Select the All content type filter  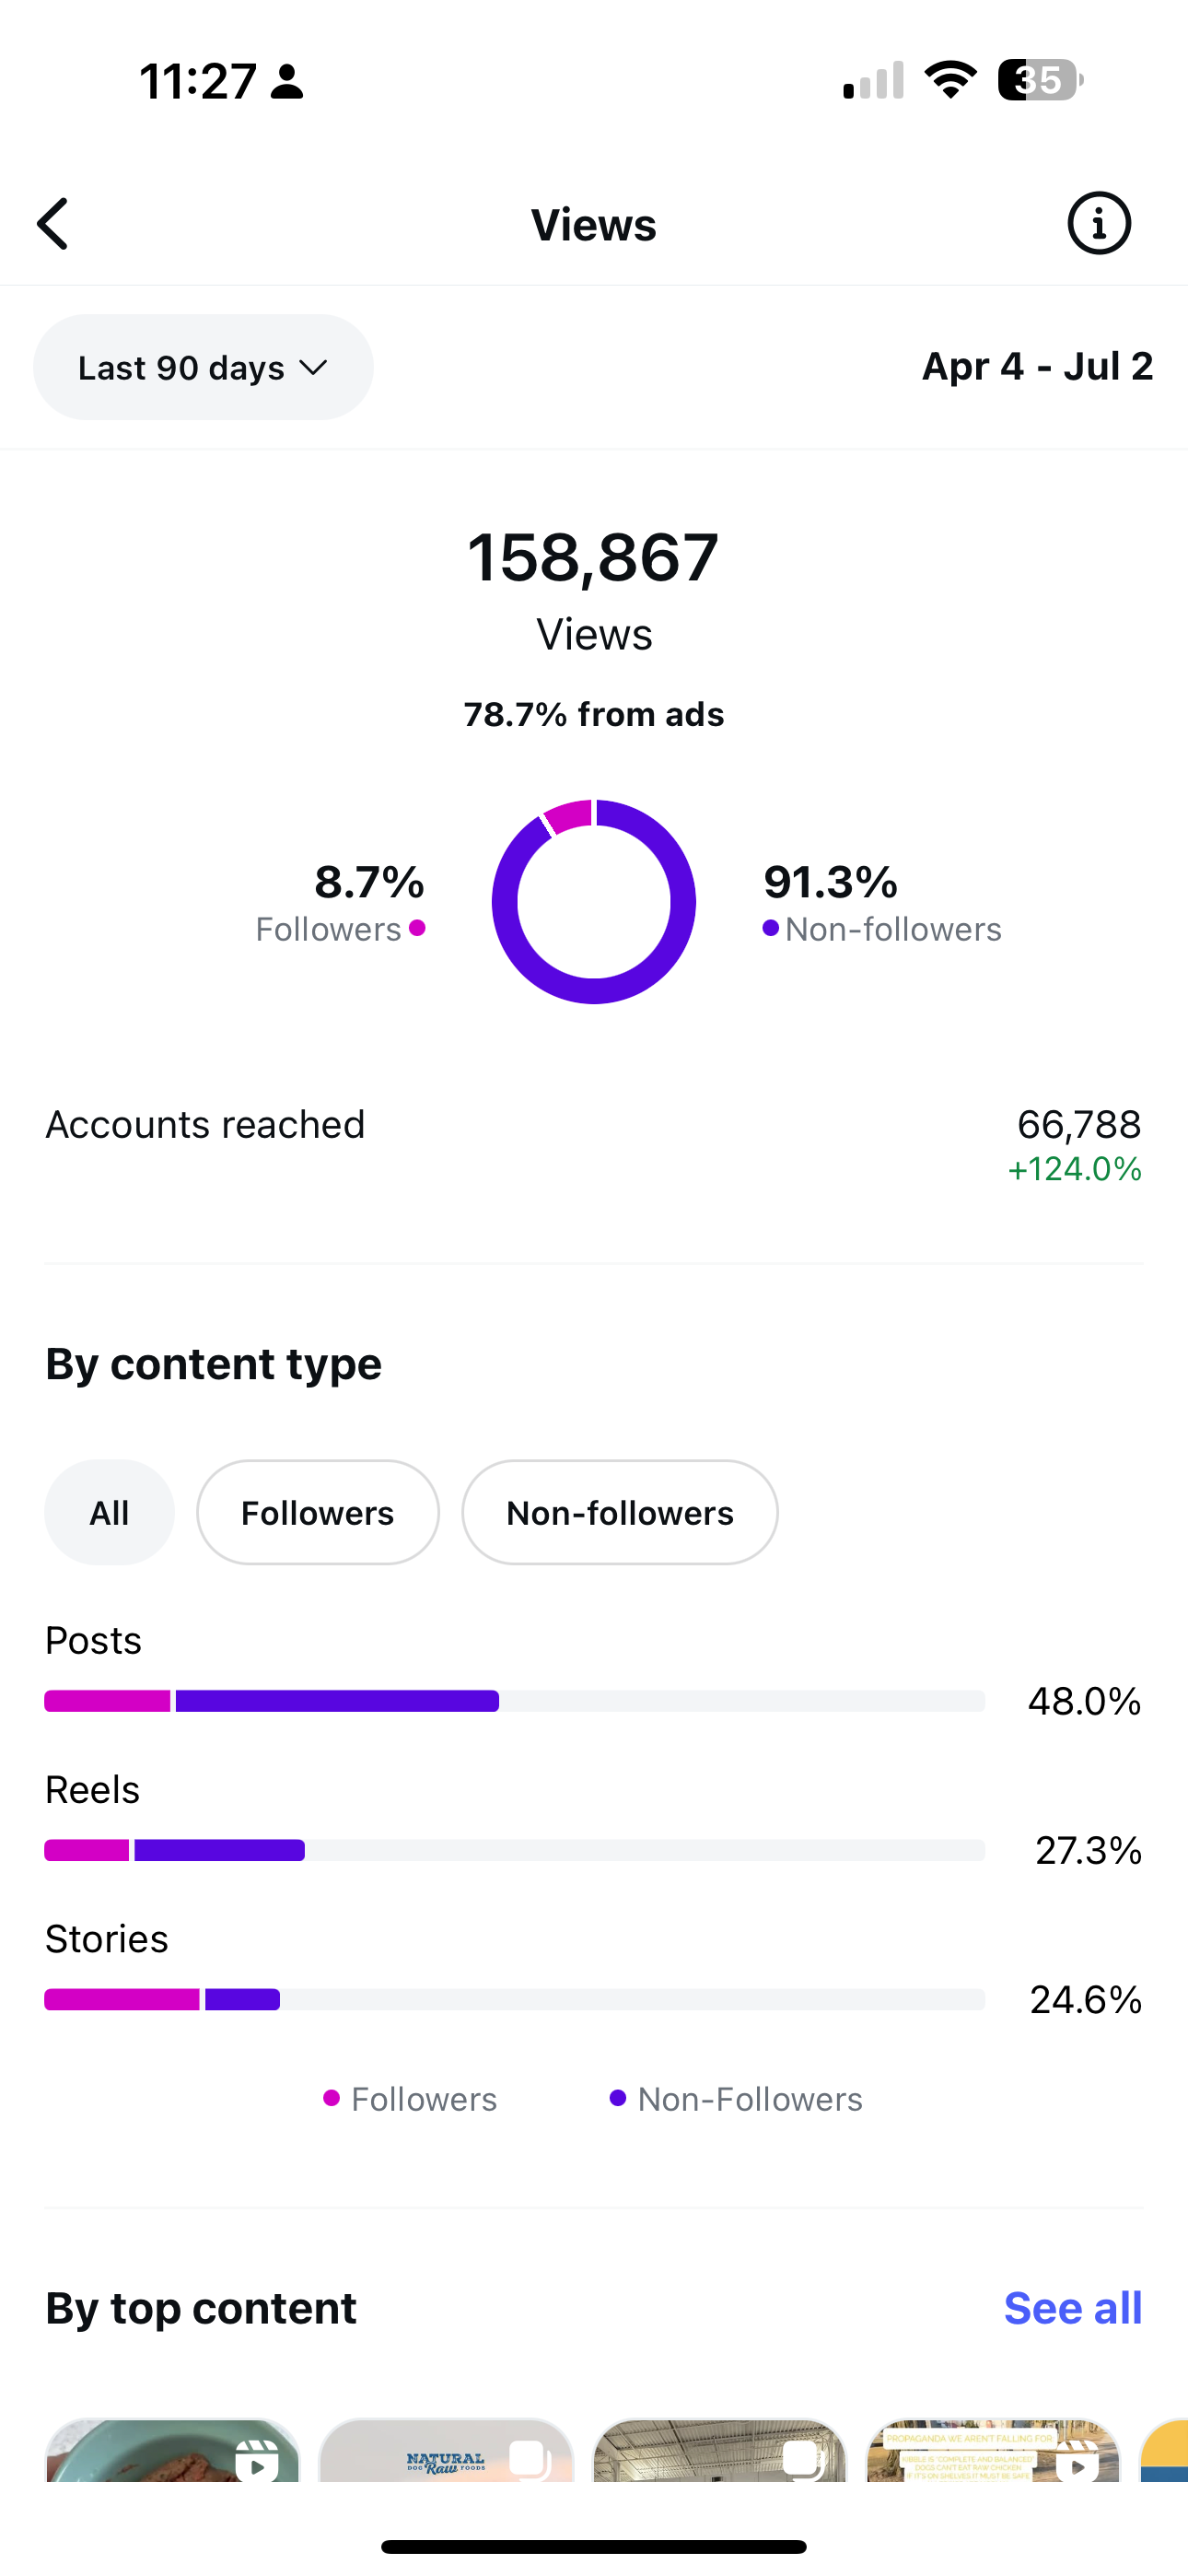109,1512
